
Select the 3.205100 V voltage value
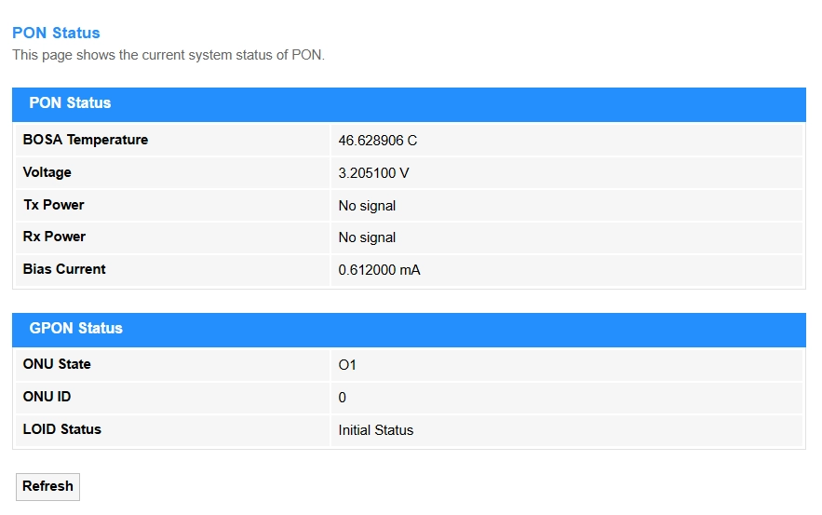[374, 173]
